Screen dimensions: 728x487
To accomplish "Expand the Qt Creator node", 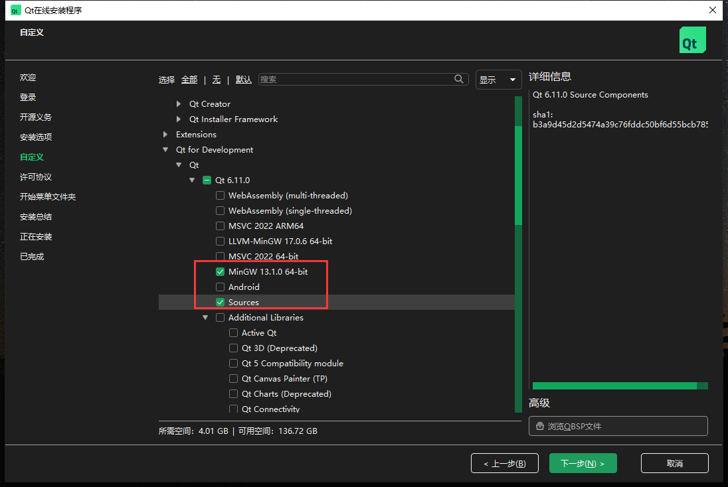I will click(179, 104).
